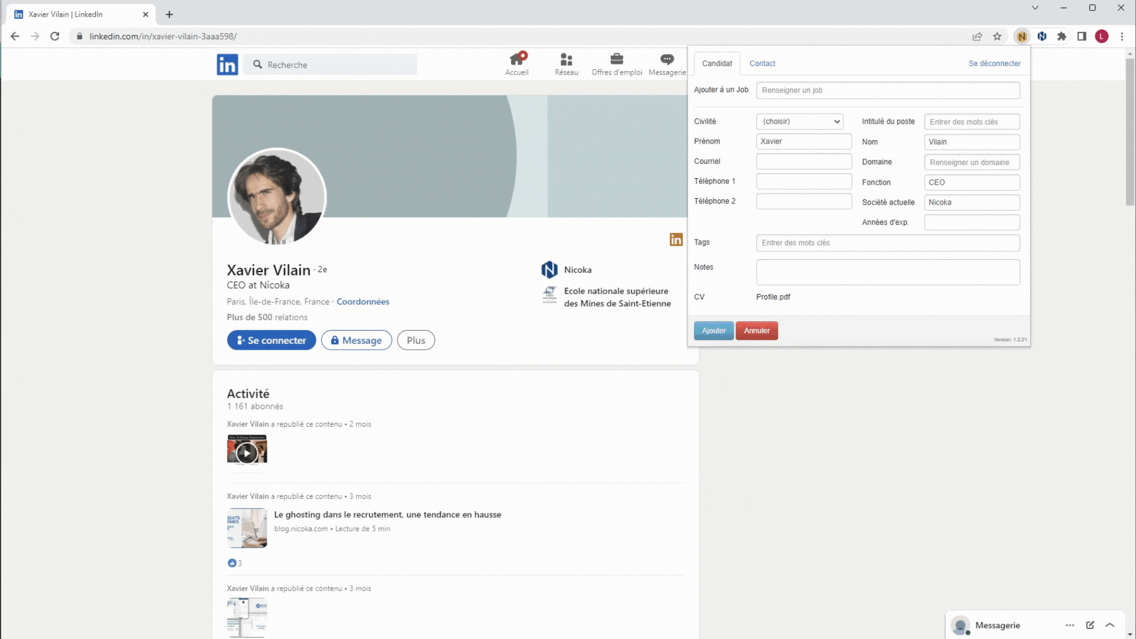Click the Message button

pyautogui.click(x=356, y=340)
